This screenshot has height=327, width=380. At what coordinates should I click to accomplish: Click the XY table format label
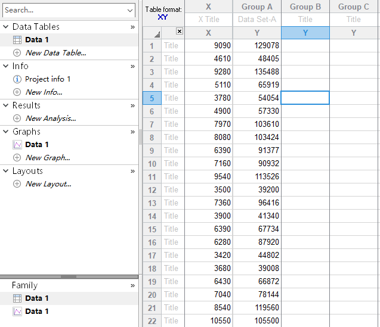pos(163,17)
